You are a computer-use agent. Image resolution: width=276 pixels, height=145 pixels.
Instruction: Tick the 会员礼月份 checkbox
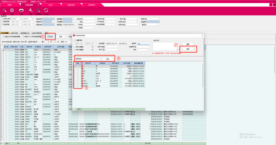click(x=2, y=19)
